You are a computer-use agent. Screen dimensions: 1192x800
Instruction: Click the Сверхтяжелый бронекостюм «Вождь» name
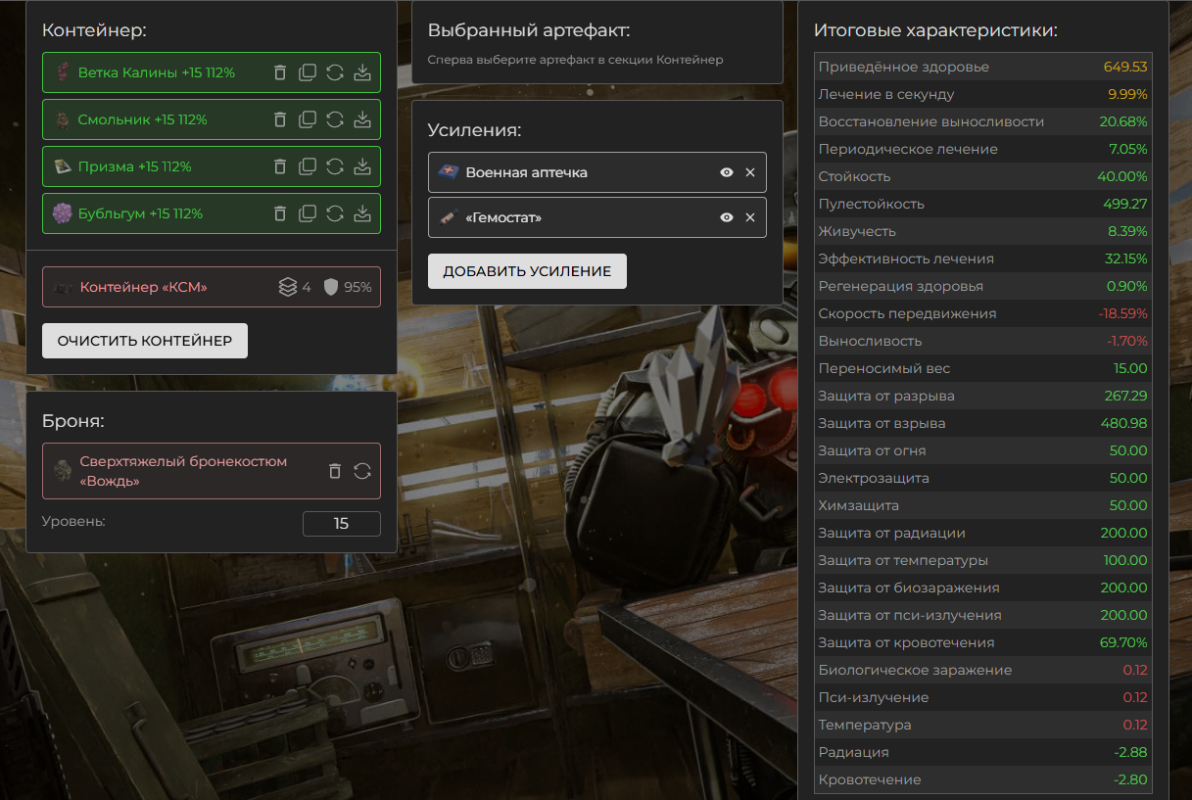pyautogui.click(x=183, y=471)
